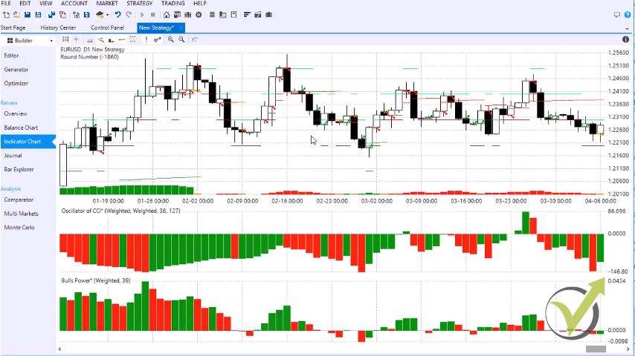635x356 pixels.
Task: Click the Undo icon in the toolbar
Action: 117,15
